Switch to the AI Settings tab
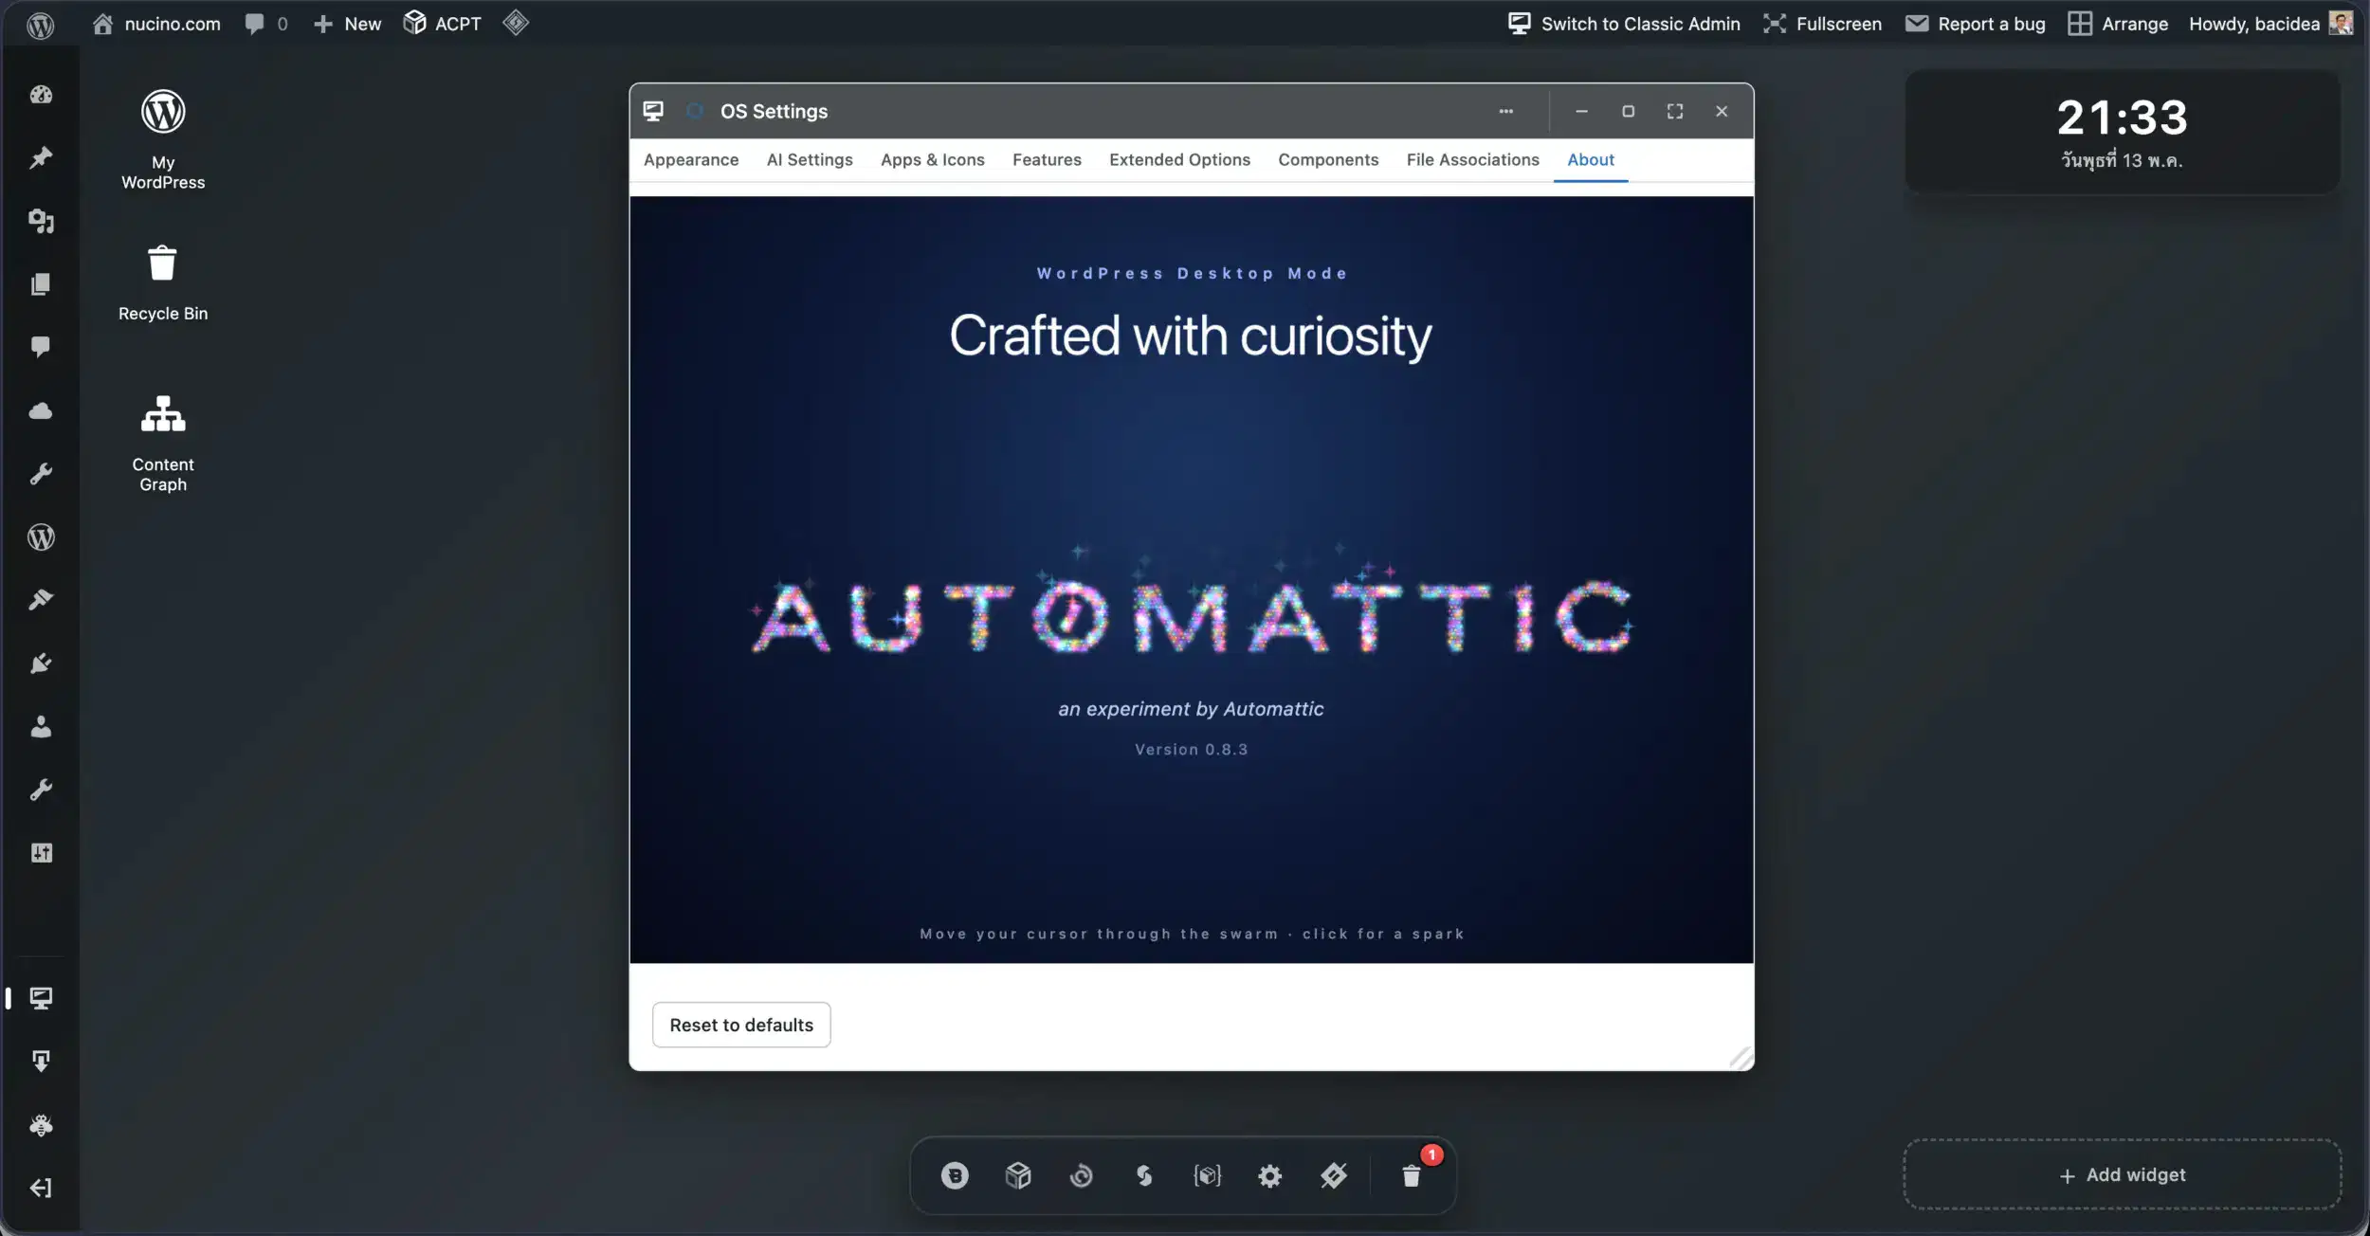This screenshot has height=1236, width=2370. pos(810,160)
